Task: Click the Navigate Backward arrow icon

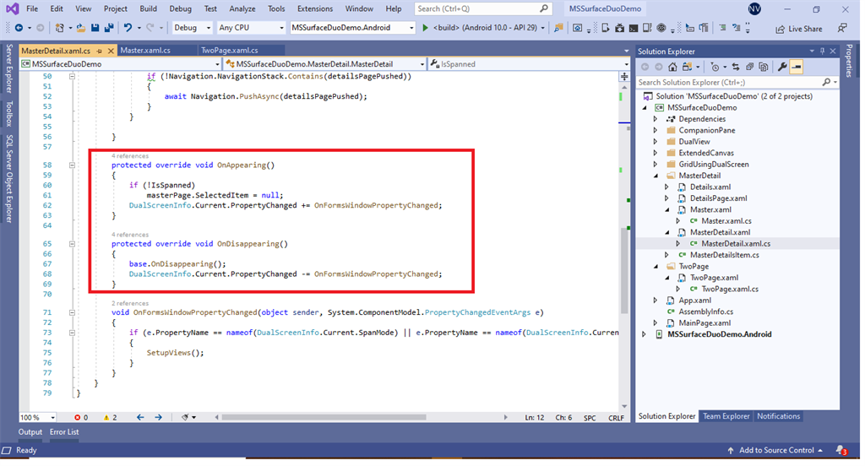Action: [19, 28]
